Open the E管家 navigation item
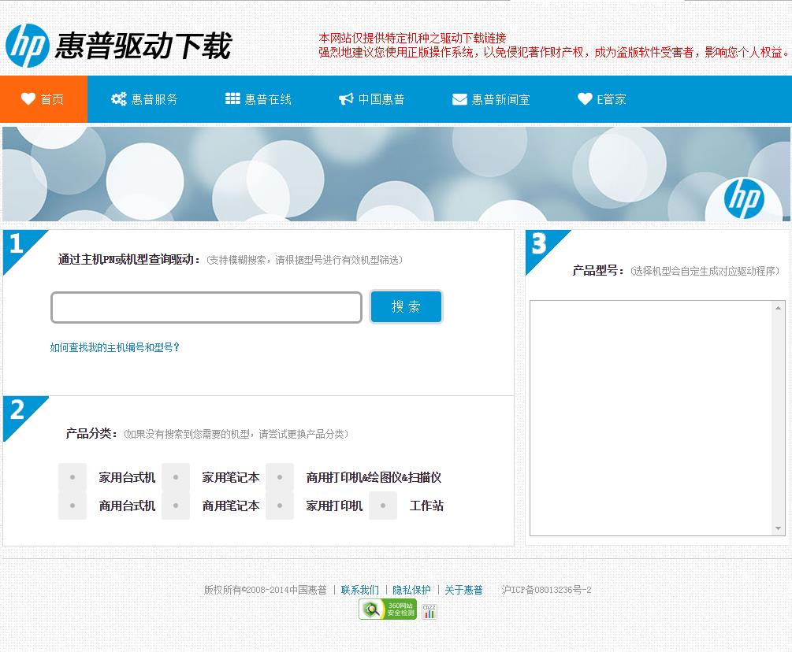This screenshot has width=792, height=652. pyautogui.click(x=601, y=99)
